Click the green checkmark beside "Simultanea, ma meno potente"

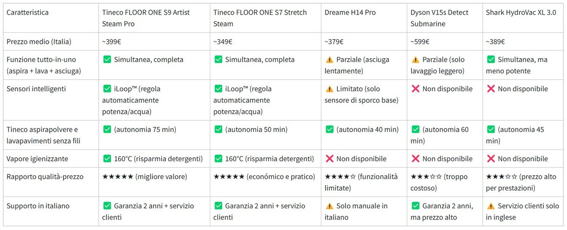490,60
